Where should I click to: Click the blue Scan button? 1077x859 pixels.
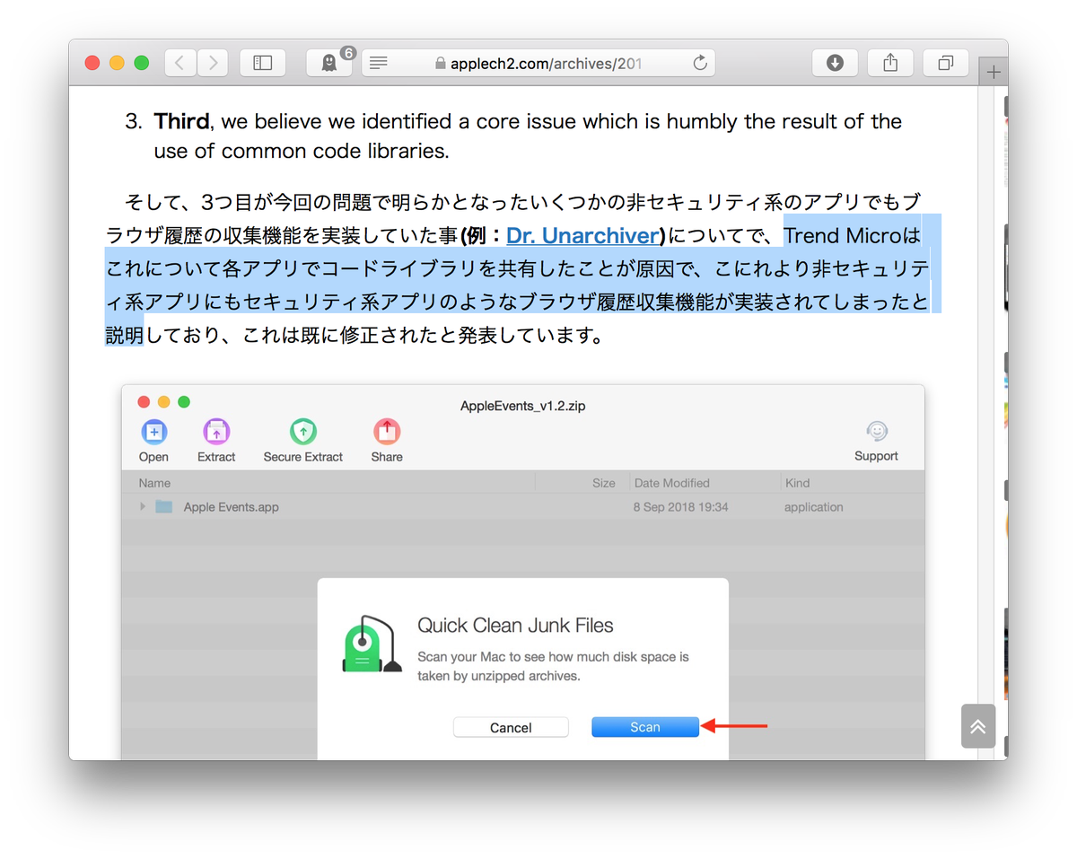tap(645, 727)
